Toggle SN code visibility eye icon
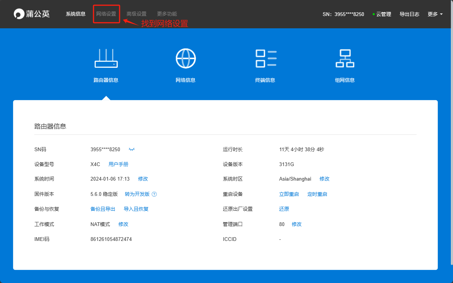Image resolution: width=453 pixels, height=283 pixels. click(132, 149)
